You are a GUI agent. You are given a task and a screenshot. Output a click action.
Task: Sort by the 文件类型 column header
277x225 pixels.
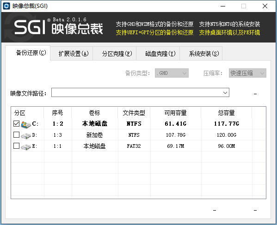(134, 113)
